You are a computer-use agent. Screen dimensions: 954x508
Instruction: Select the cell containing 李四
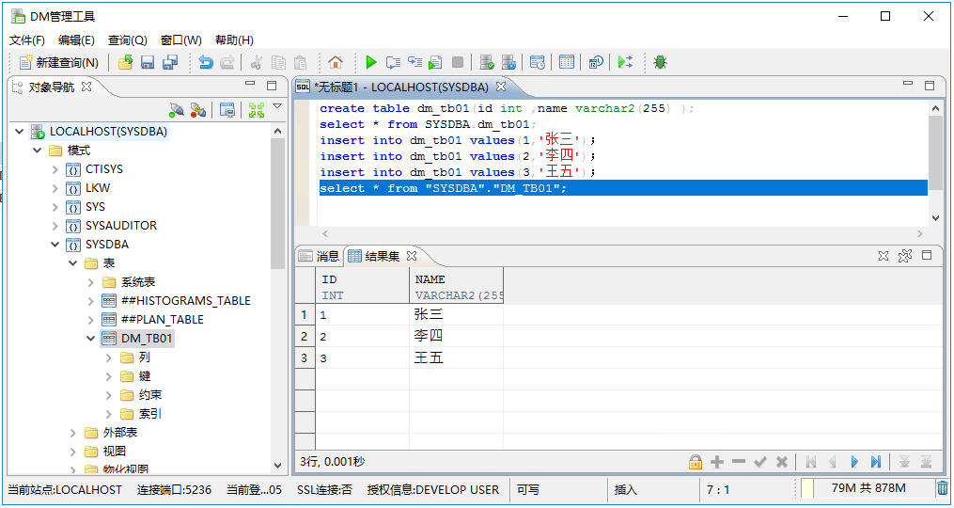click(x=456, y=336)
